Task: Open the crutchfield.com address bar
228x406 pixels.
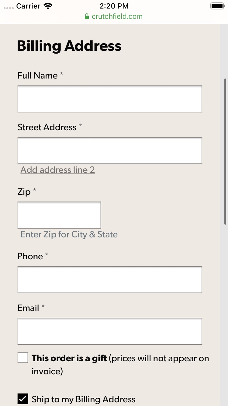Action: (x=117, y=16)
